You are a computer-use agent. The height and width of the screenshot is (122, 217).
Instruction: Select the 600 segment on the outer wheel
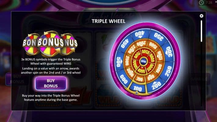click(124, 79)
